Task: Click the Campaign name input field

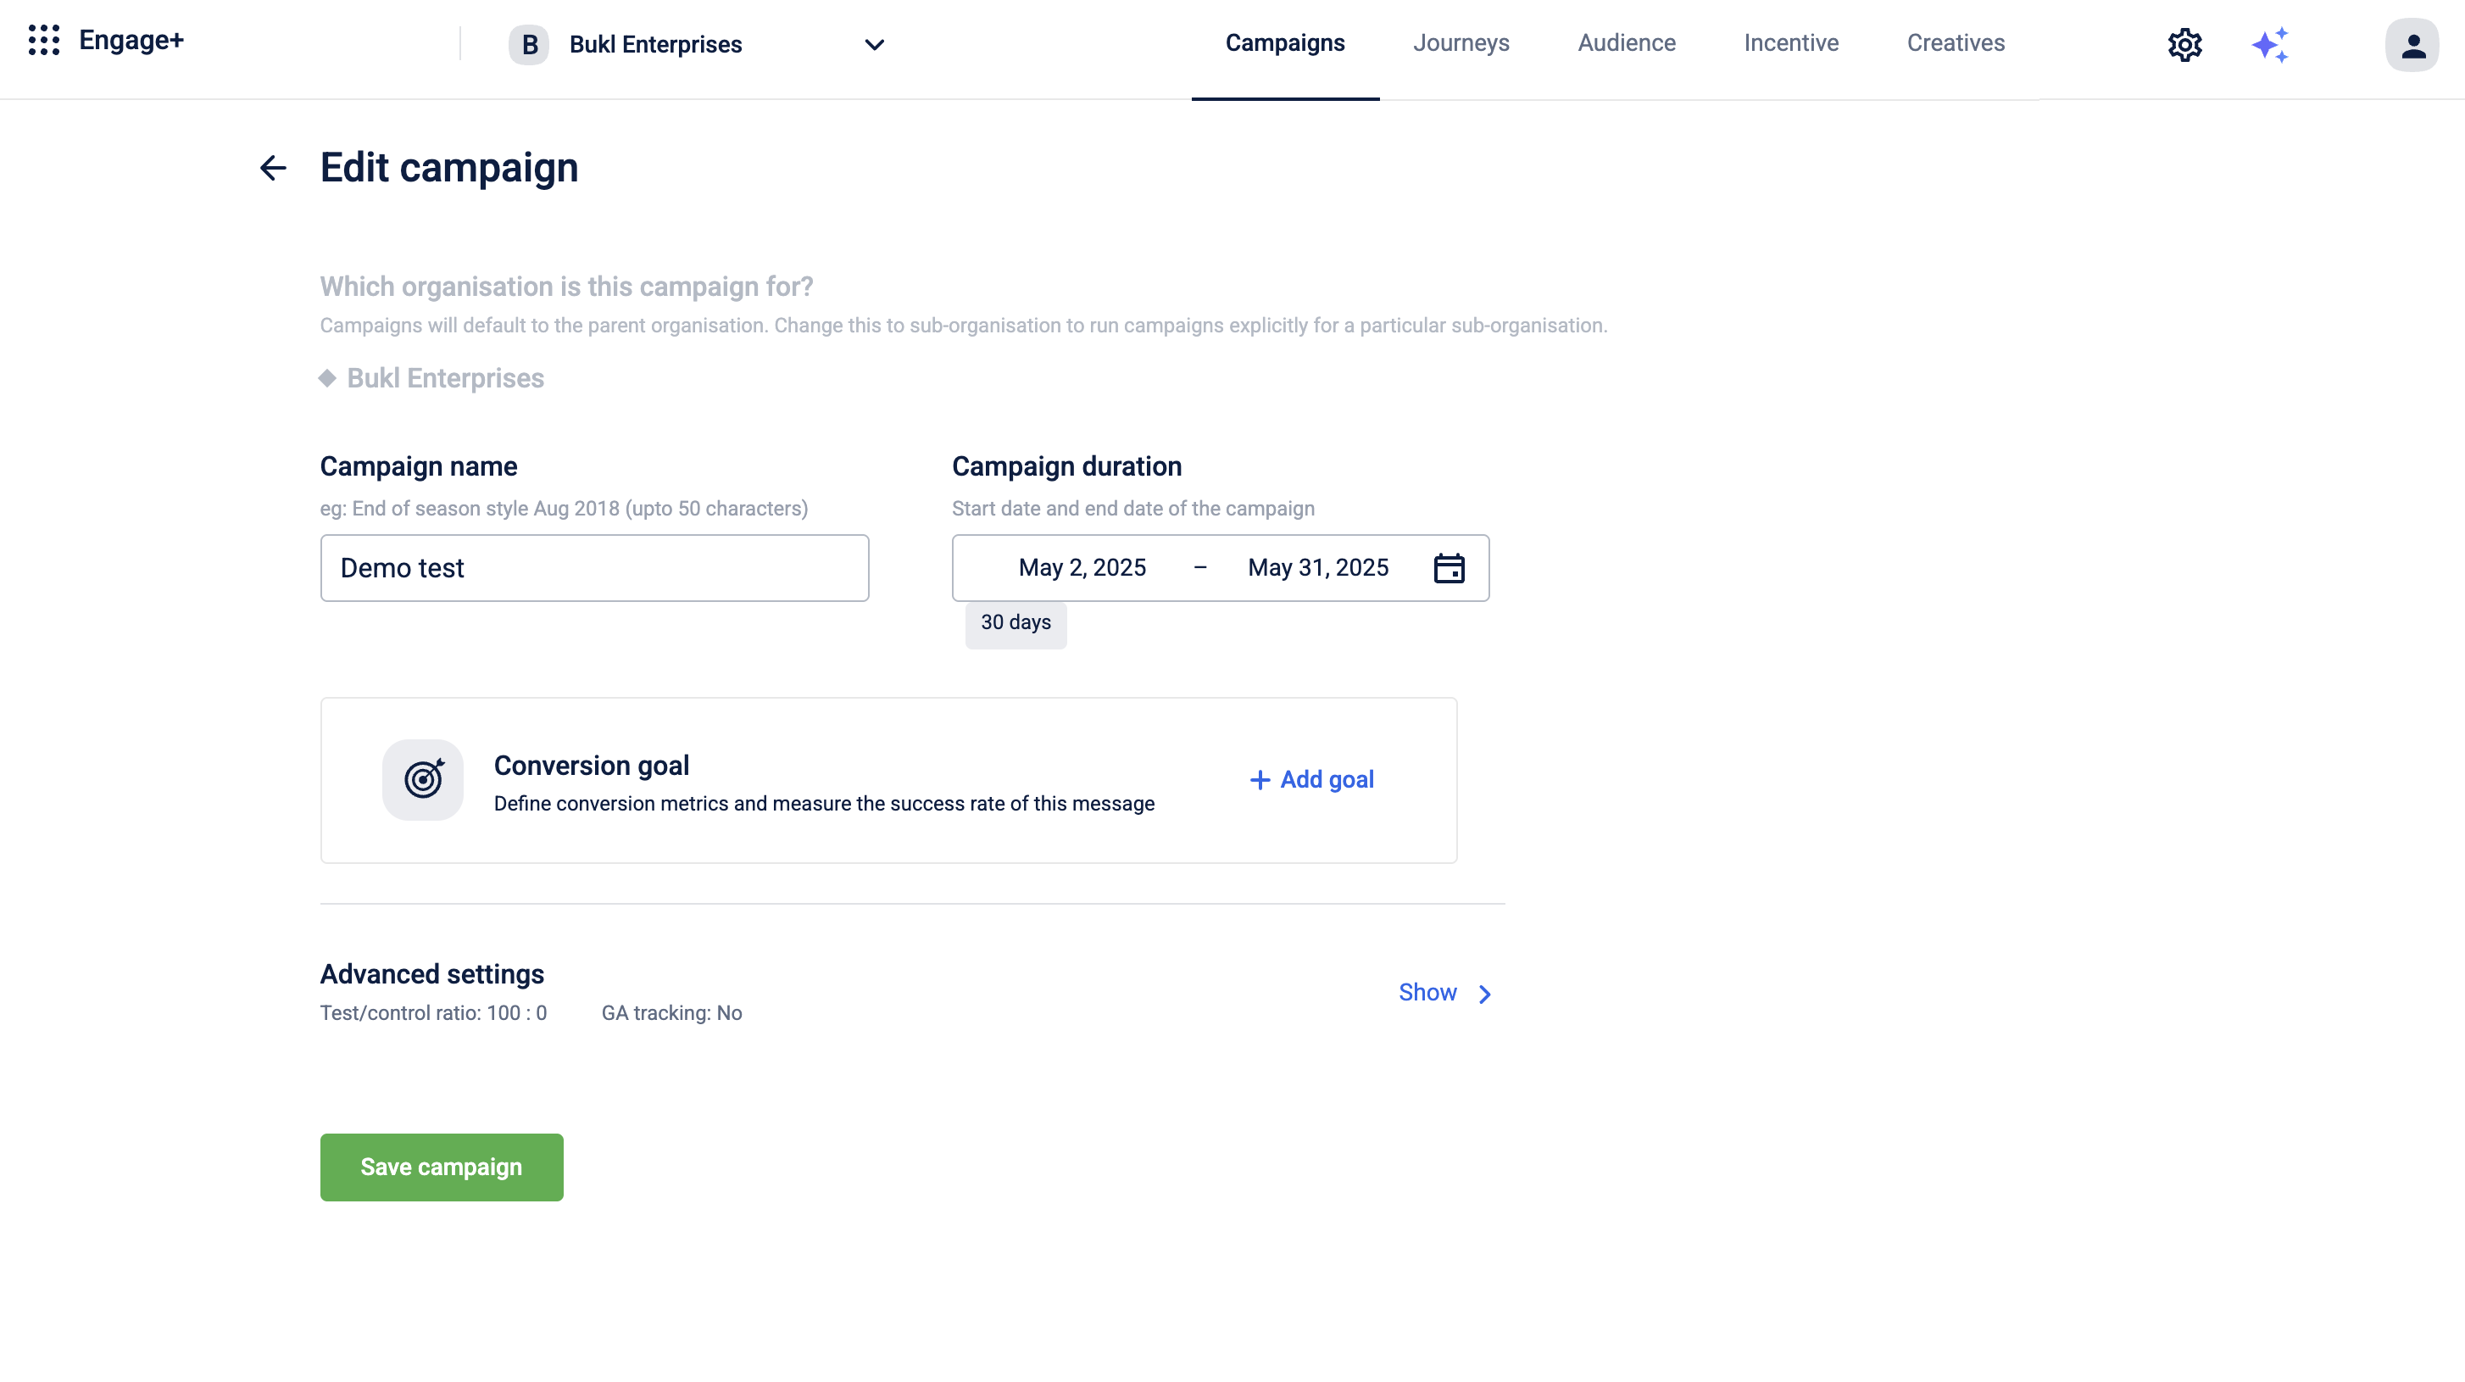Action: [x=594, y=569]
